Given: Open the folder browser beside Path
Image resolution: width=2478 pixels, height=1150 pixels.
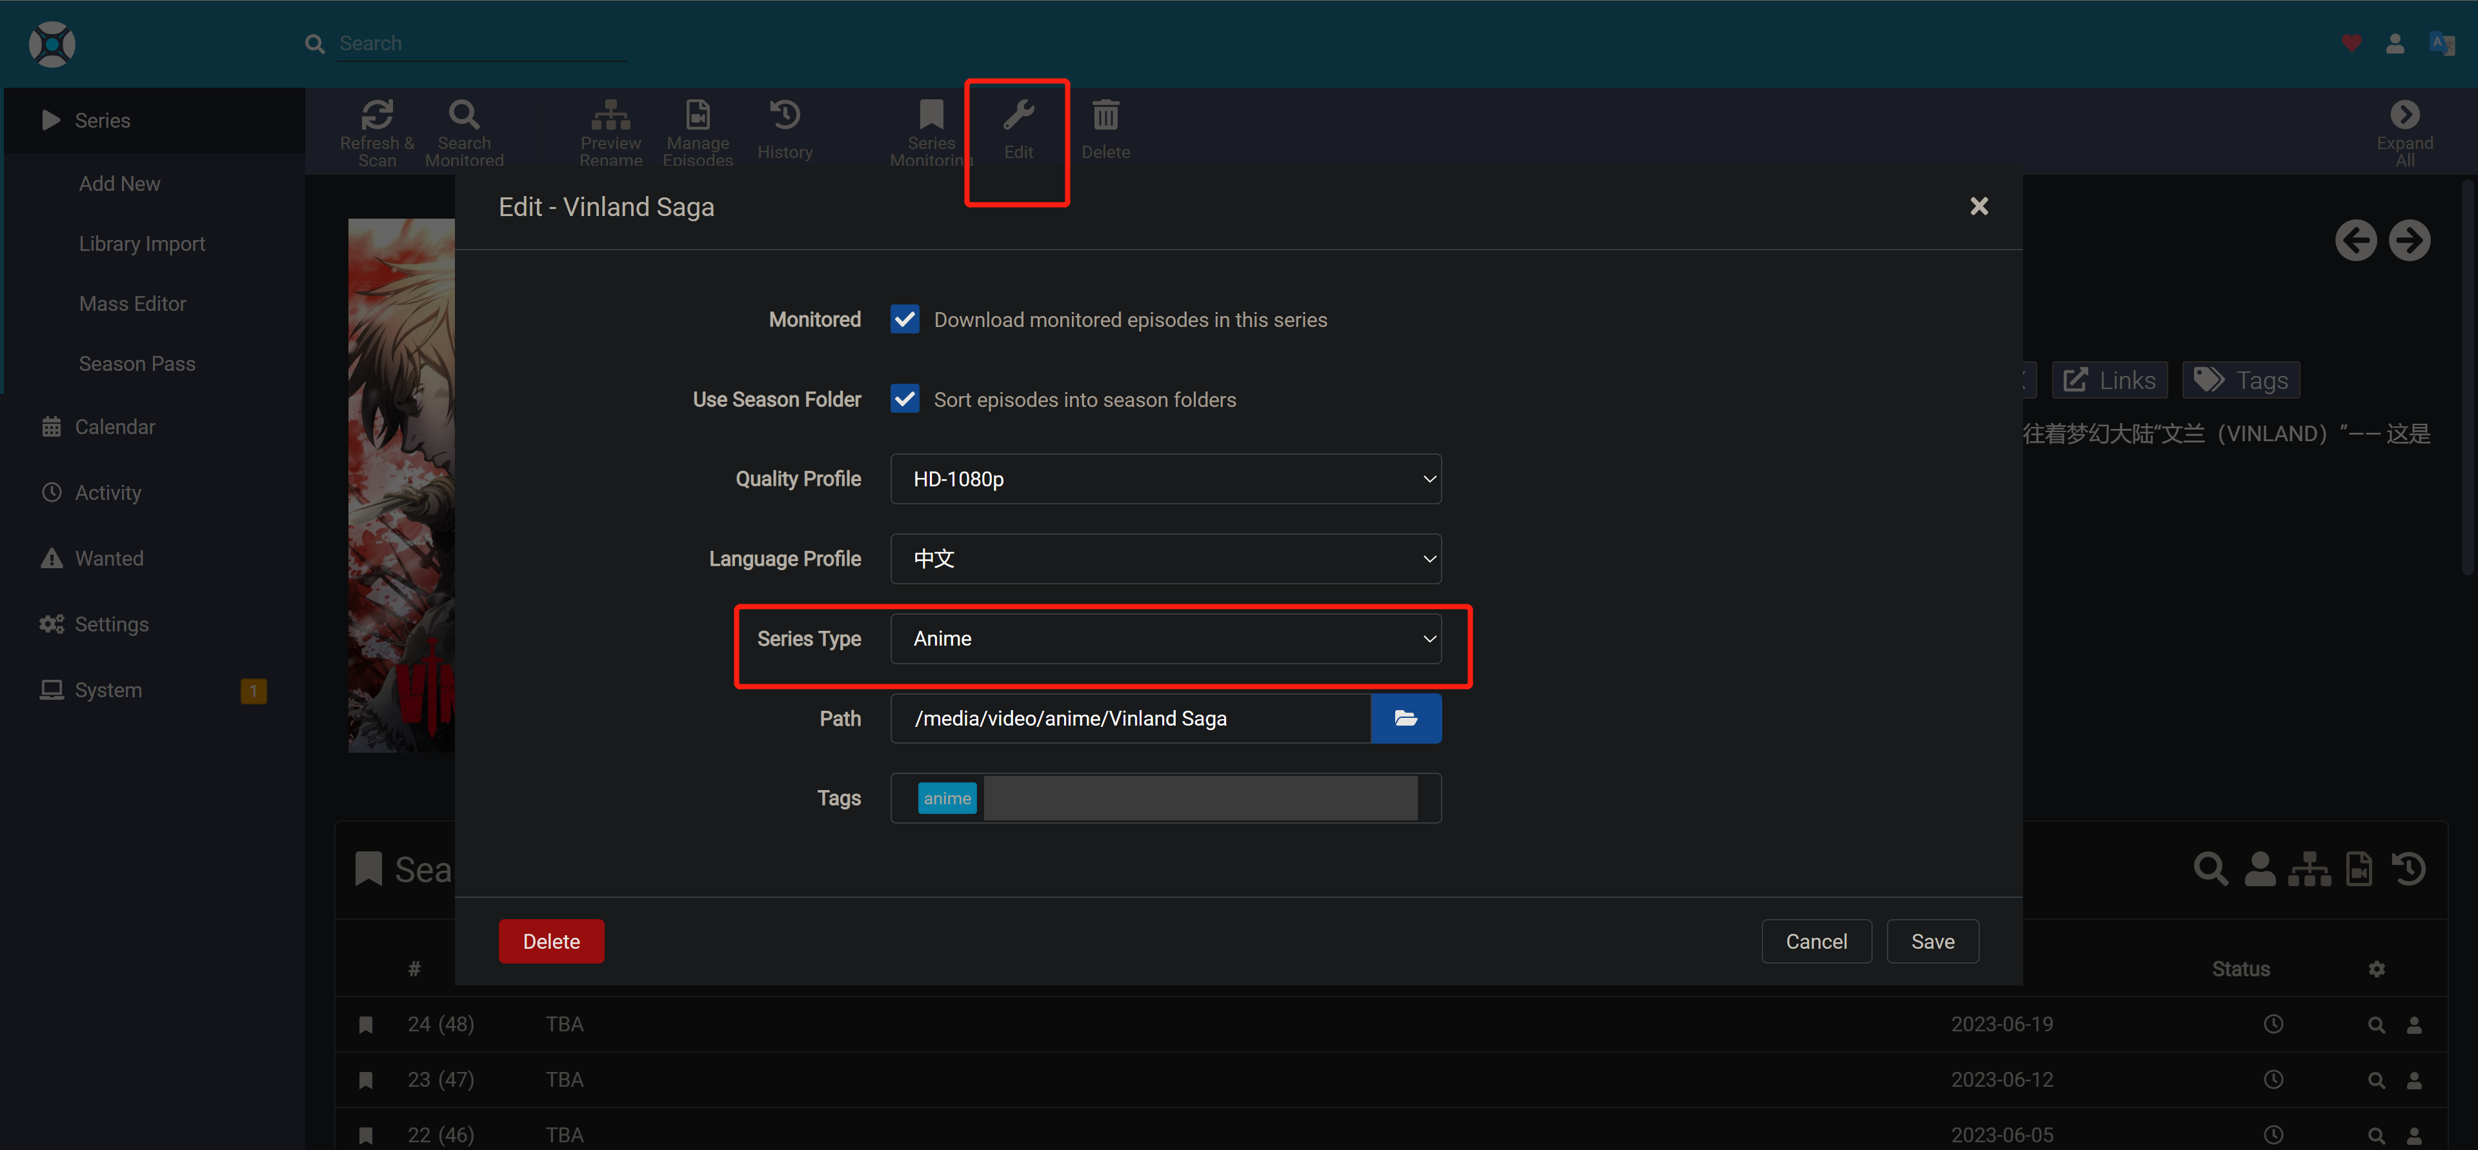Looking at the screenshot, I should (1405, 719).
